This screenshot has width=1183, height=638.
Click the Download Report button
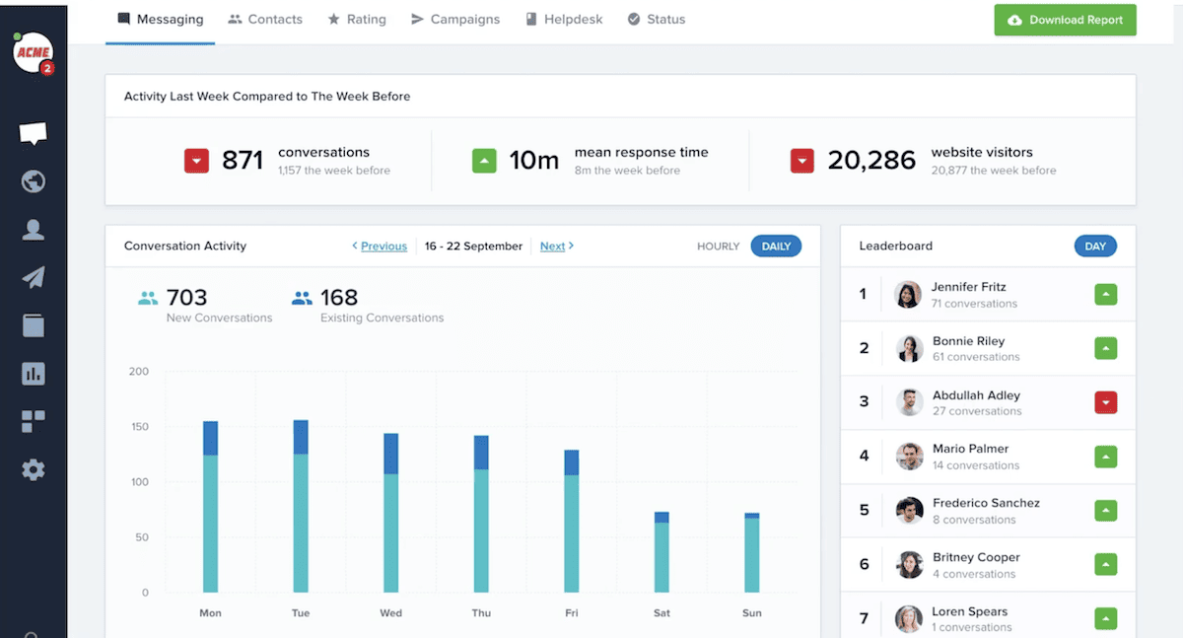pyautogui.click(x=1065, y=20)
